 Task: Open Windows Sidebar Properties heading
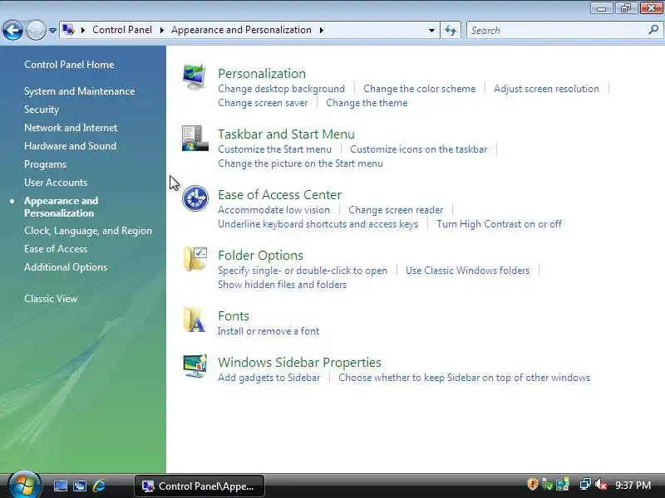pyautogui.click(x=299, y=363)
